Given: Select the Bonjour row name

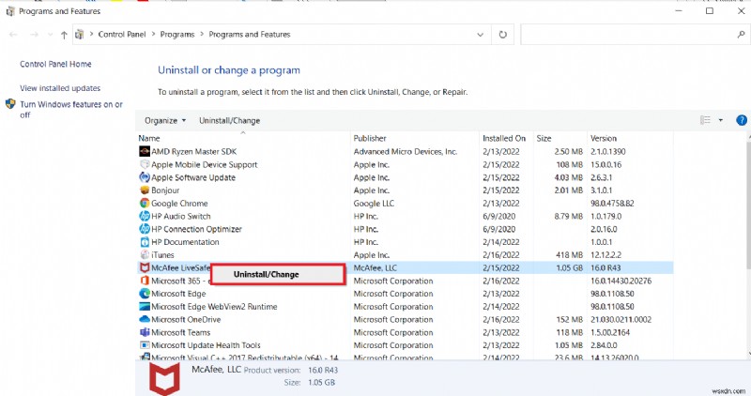Looking at the screenshot, I should click(165, 190).
